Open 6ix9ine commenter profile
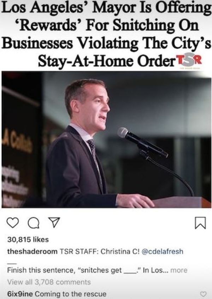This screenshot has width=212, height=299. [20, 294]
